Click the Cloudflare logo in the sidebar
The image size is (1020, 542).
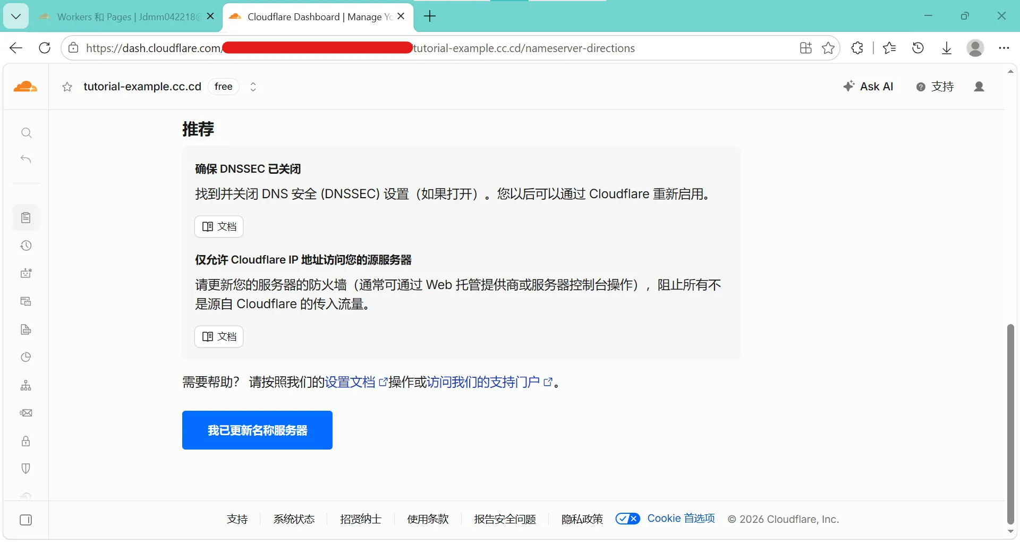25,87
